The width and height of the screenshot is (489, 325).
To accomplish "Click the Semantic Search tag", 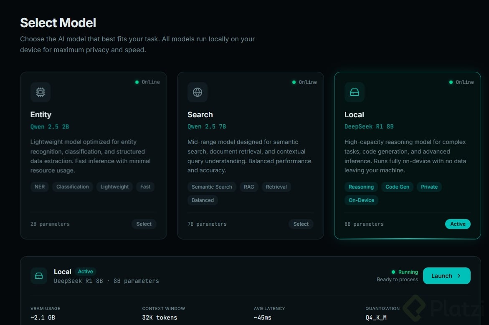I will (x=212, y=187).
